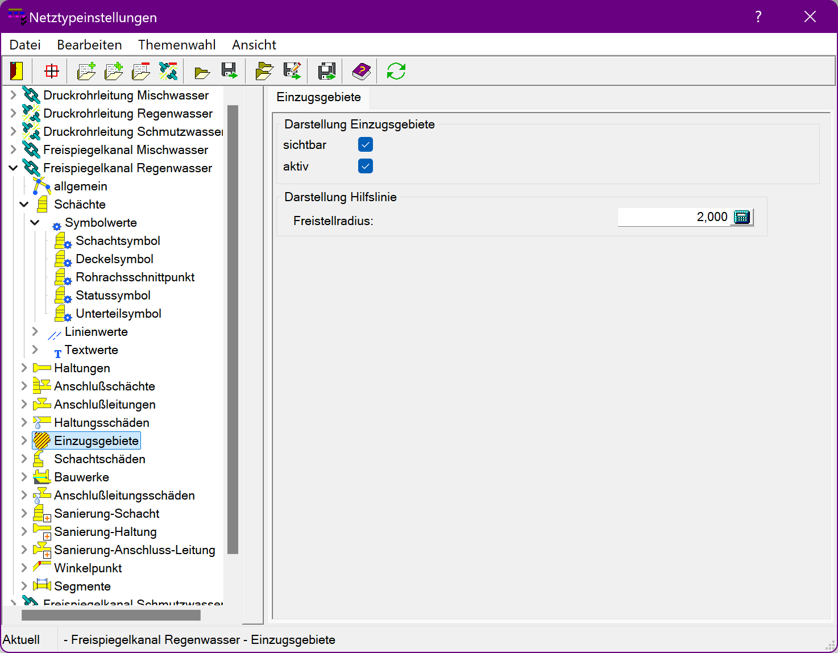Click the green refresh arrows icon
838x653 pixels.
tap(396, 71)
